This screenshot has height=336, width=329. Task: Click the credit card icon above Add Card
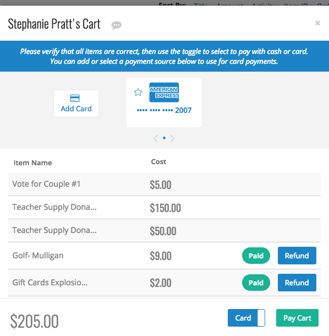click(75, 99)
